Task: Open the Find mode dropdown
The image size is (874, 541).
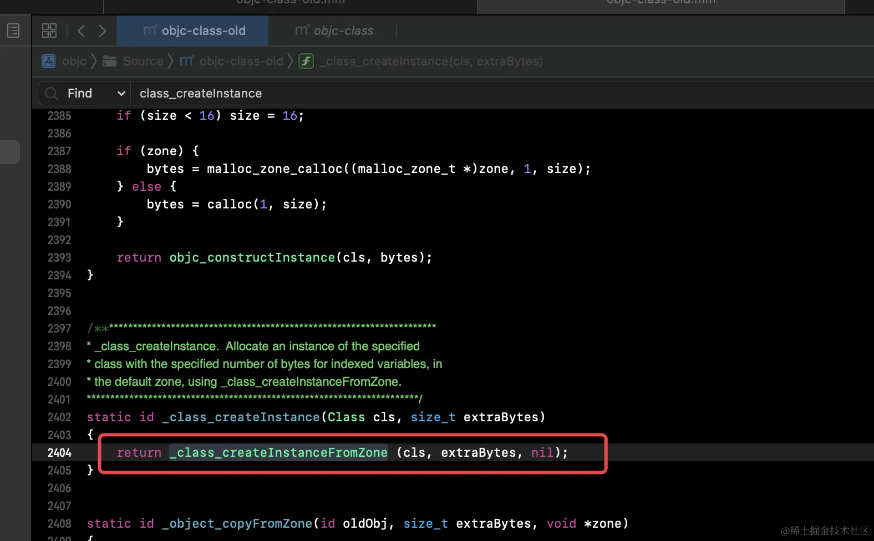Action: click(x=96, y=94)
